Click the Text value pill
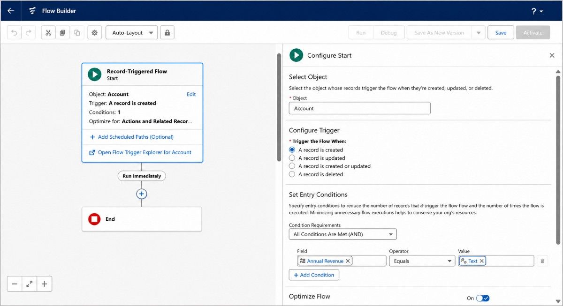563x306 pixels. tap(472, 261)
